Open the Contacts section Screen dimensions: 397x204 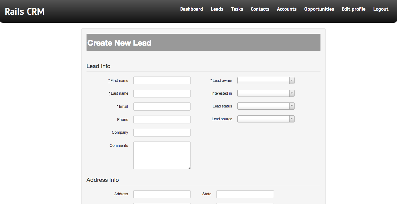point(260,9)
